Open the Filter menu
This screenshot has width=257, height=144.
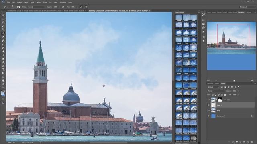click(45, 2)
